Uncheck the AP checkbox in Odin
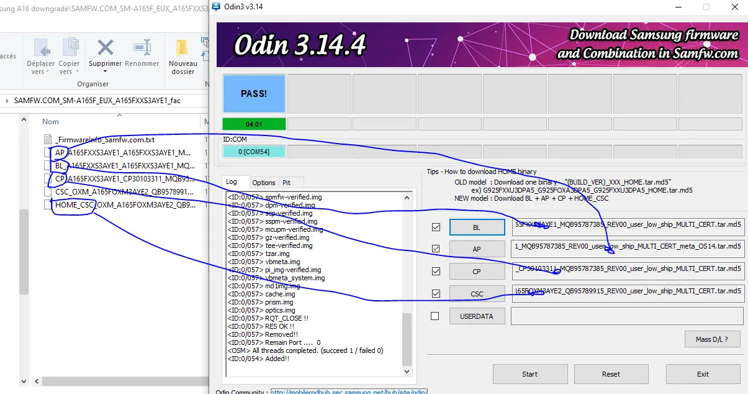The height and width of the screenshot is (394, 748). coord(436,249)
